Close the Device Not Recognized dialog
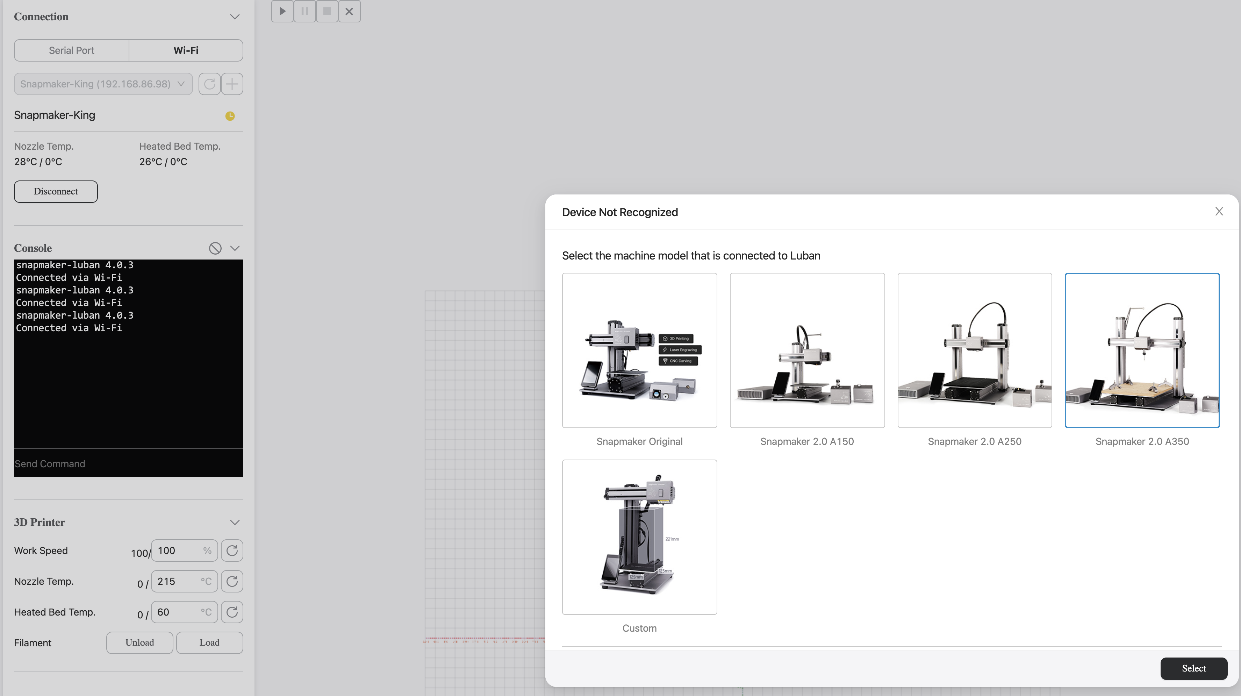Image resolution: width=1241 pixels, height=696 pixels. pyautogui.click(x=1219, y=212)
